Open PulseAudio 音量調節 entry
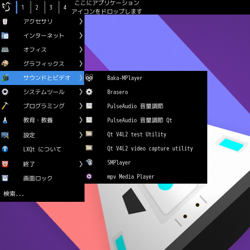 pos(146,106)
